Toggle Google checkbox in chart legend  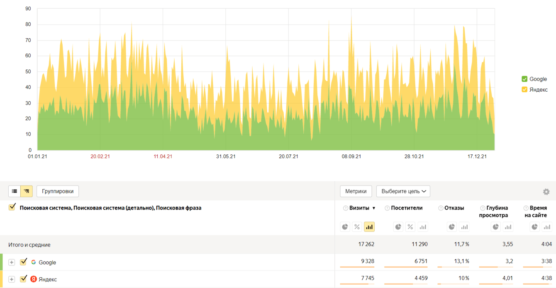pyautogui.click(x=524, y=79)
